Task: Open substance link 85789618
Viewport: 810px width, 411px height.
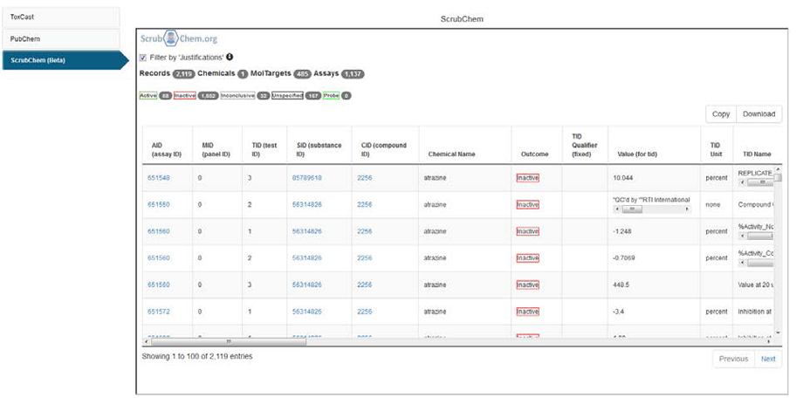Action: pyautogui.click(x=307, y=178)
